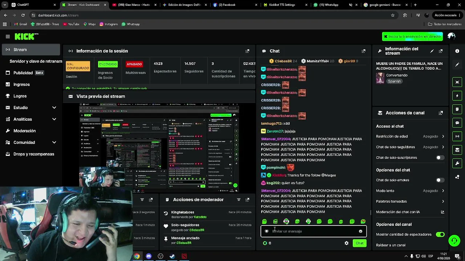This screenshot has width=465, height=261.
Task: Pop out the Acciones de moderador panel
Action: 247,200
